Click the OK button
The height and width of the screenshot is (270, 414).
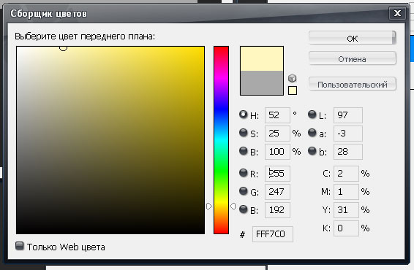(x=353, y=38)
